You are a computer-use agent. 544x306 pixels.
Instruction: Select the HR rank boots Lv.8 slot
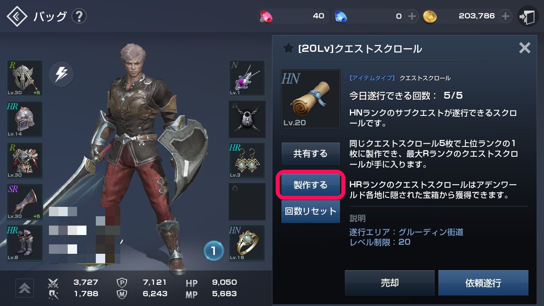pos(25,243)
